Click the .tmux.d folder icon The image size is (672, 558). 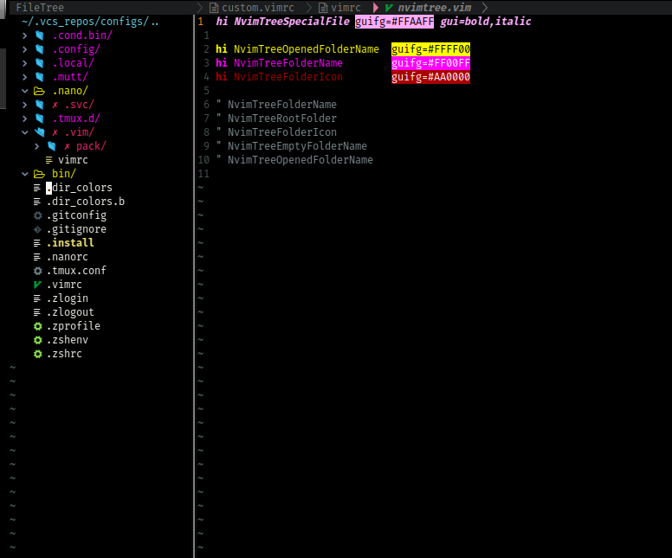(x=40, y=119)
